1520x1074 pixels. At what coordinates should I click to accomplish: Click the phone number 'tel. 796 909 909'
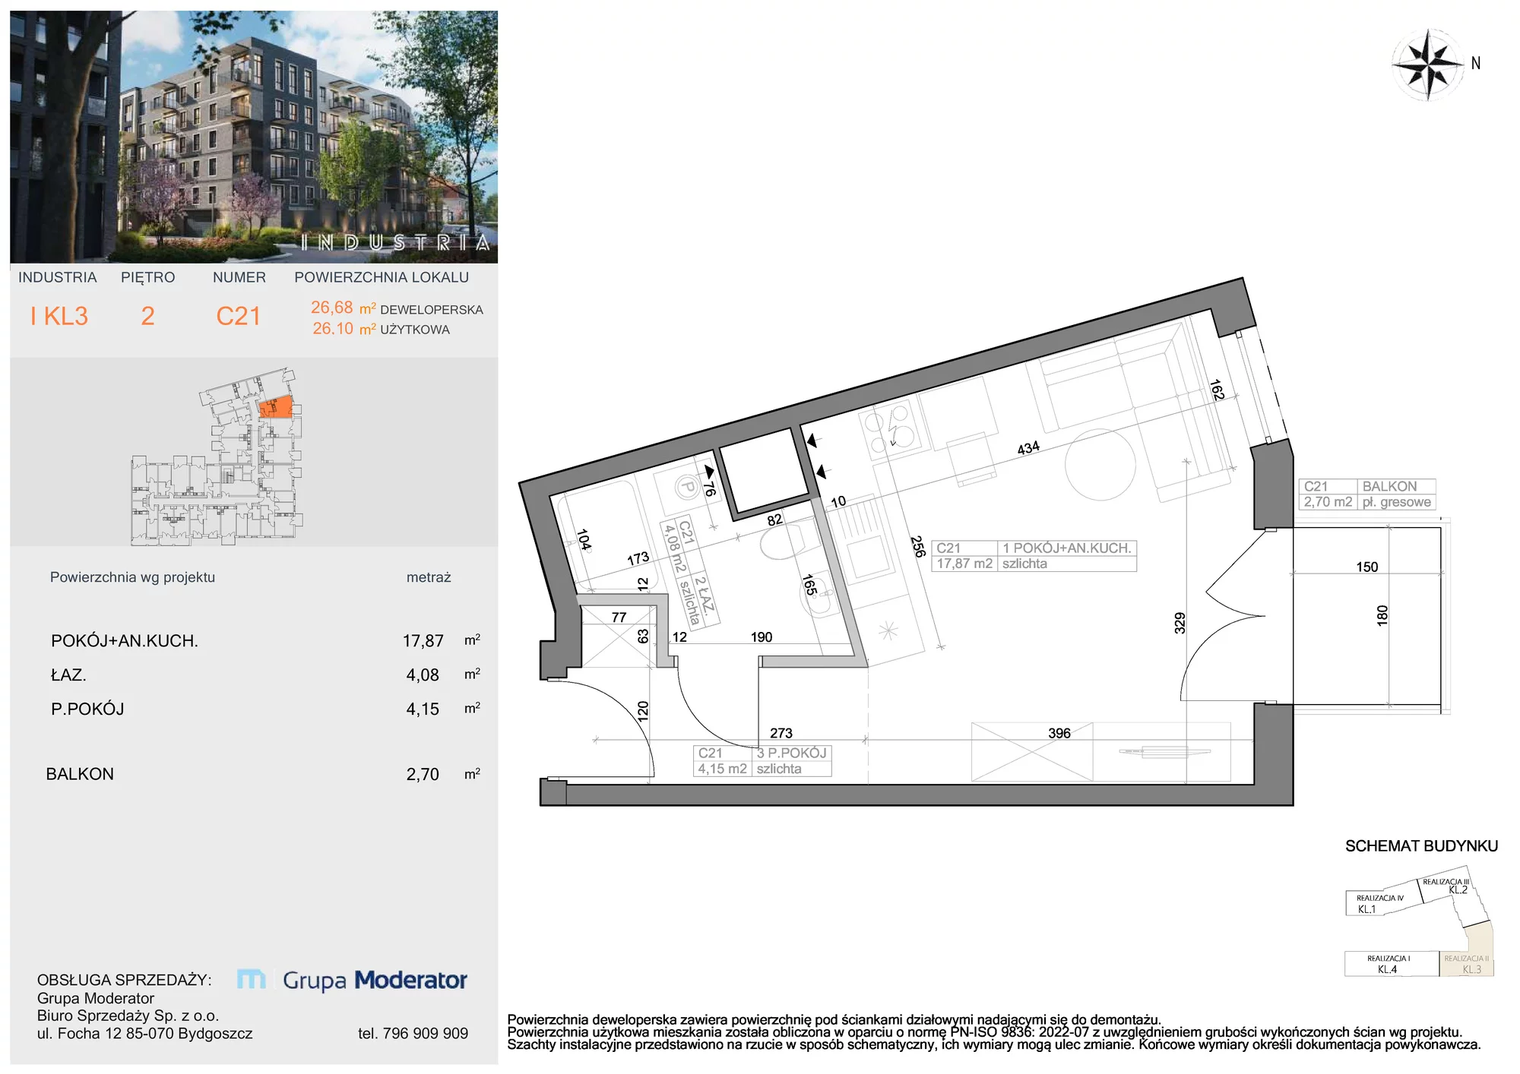[413, 1033]
